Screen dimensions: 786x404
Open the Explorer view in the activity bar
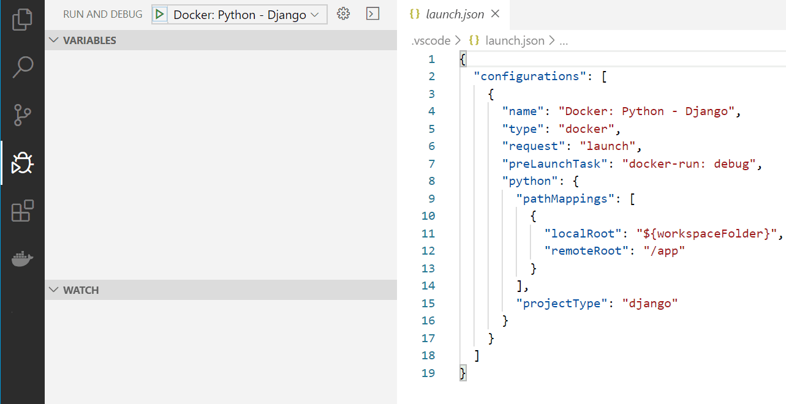(22, 19)
